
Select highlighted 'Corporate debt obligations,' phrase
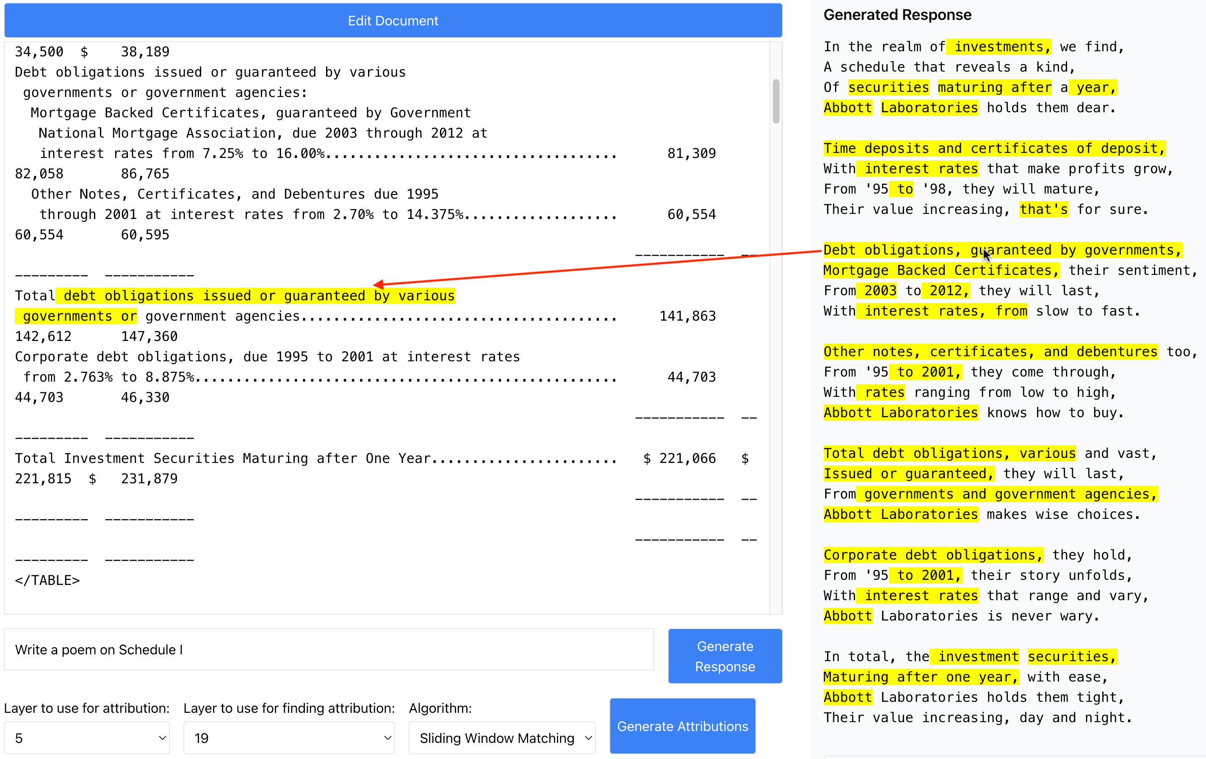click(x=932, y=554)
